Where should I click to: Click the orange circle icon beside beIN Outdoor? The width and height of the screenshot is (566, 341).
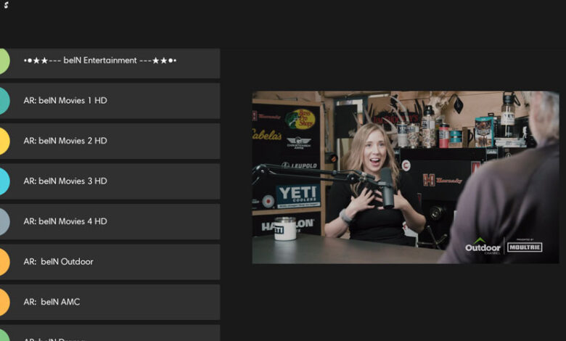(x=4, y=262)
